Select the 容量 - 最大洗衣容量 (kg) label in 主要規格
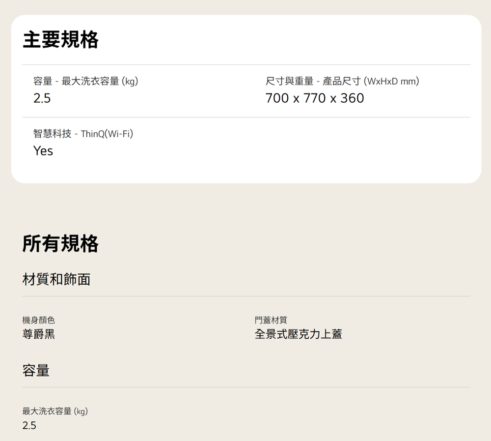Screen dimensions: 491x441 (85, 81)
